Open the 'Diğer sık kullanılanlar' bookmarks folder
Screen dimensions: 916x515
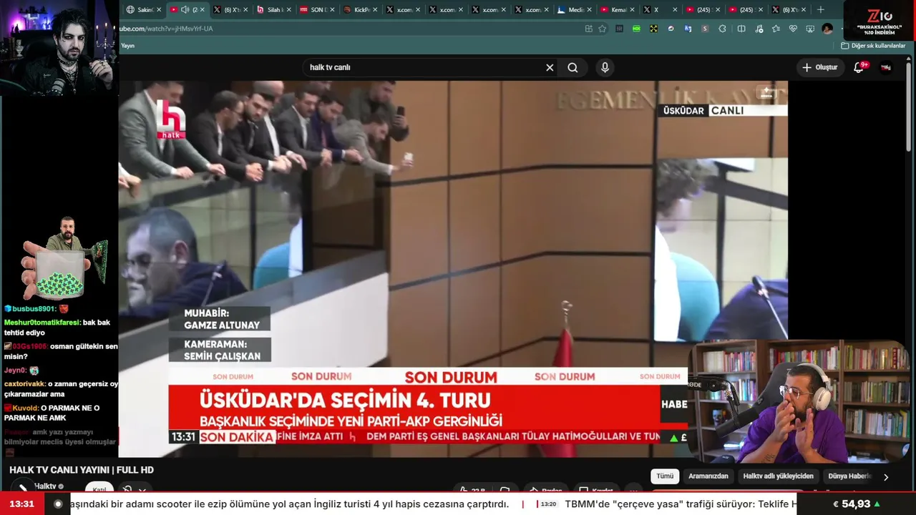coord(873,46)
